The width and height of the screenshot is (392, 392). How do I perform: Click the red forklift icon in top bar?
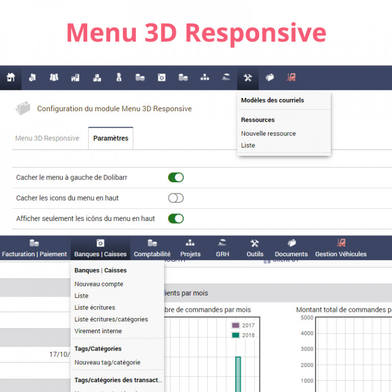[291, 77]
